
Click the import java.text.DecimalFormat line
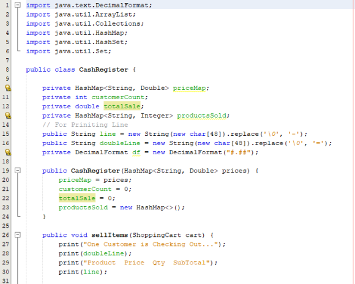(x=89, y=6)
